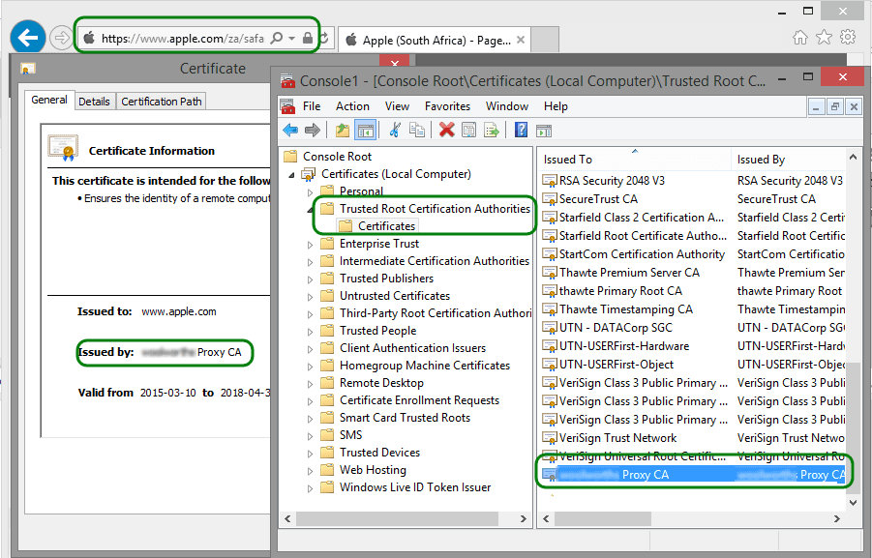The height and width of the screenshot is (558, 872).
Task: Click certificate list horizontal scrollbar thumb
Action: pyautogui.click(x=603, y=518)
